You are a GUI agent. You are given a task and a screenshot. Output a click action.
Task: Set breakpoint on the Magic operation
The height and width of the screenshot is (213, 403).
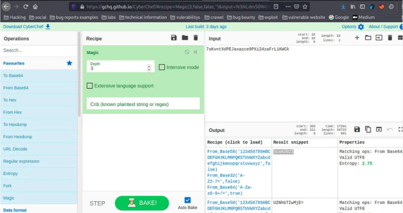196,52
